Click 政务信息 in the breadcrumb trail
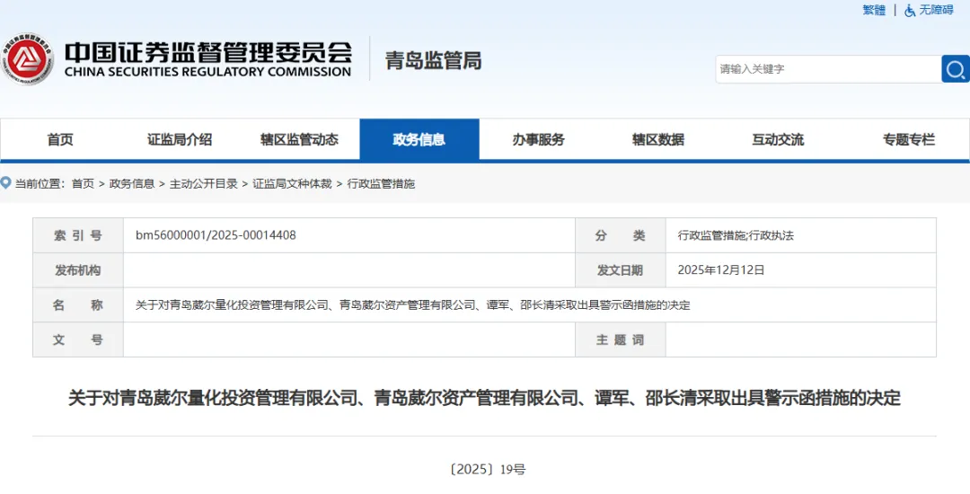The height and width of the screenshot is (494, 970). coord(132,183)
